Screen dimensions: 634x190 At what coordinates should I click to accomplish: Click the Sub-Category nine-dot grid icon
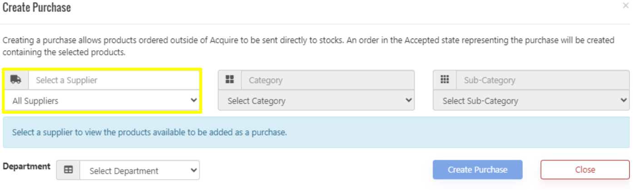445,80
